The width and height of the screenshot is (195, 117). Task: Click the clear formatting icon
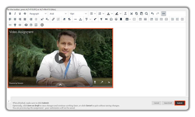[125, 14]
